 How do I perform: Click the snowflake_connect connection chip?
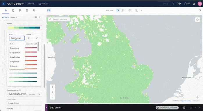167,108
